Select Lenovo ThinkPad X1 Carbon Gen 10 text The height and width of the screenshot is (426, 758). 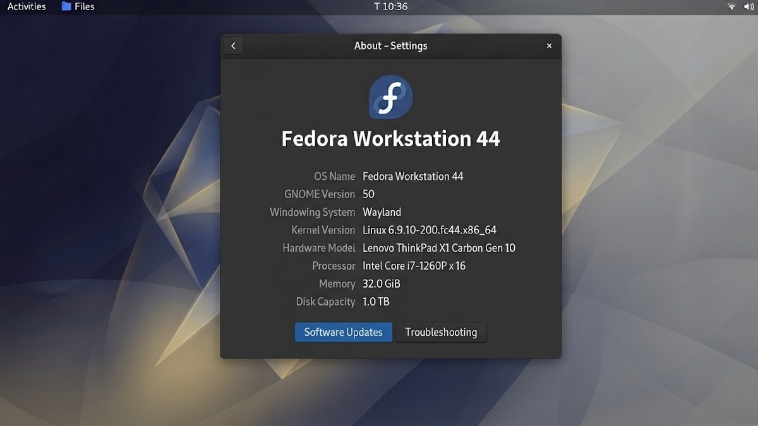[439, 248]
